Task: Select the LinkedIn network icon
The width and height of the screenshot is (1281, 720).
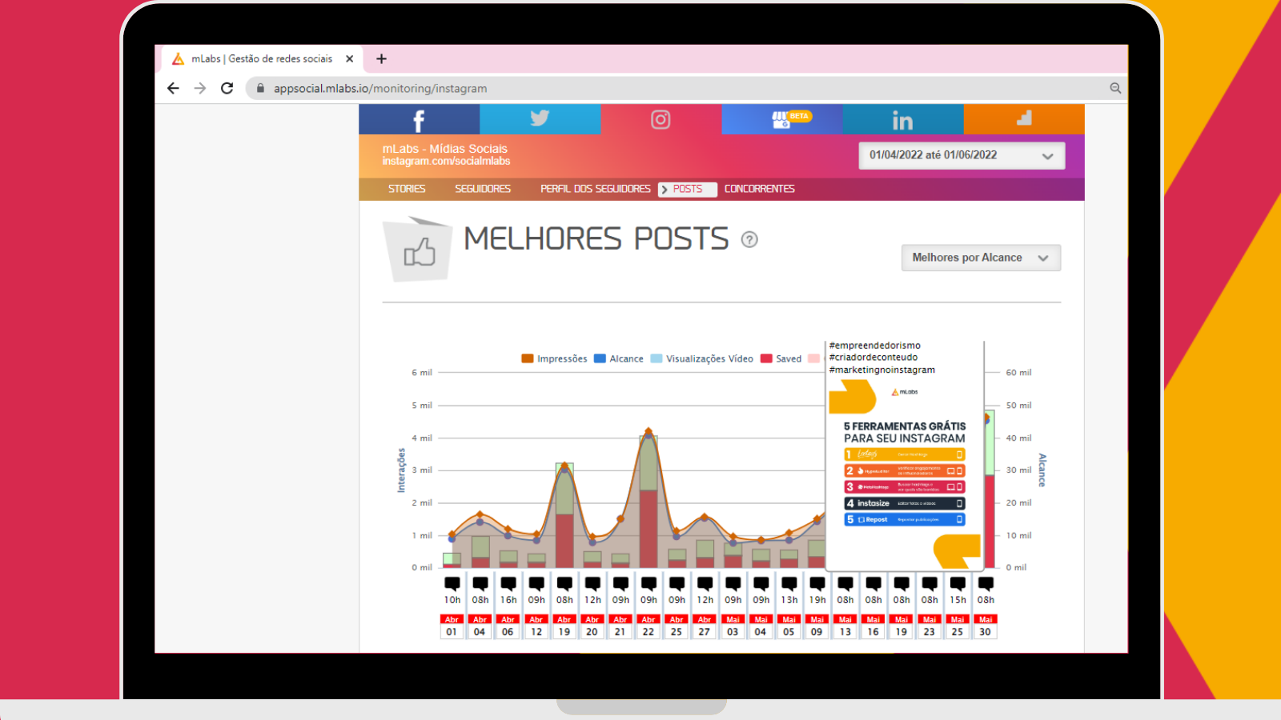Action: pos(902,119)
